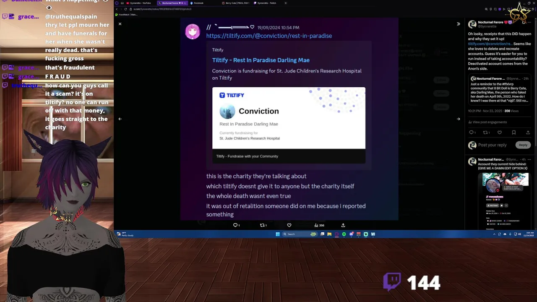Heart icon in sidebar post actions

500,133
